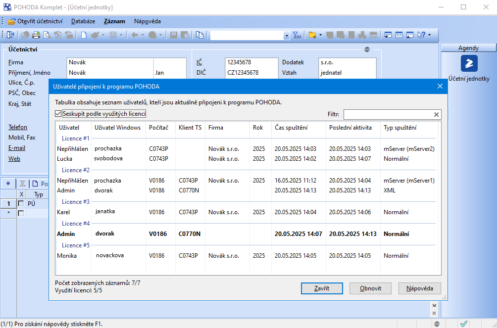Click the Web underlined label

click(14, 159)
